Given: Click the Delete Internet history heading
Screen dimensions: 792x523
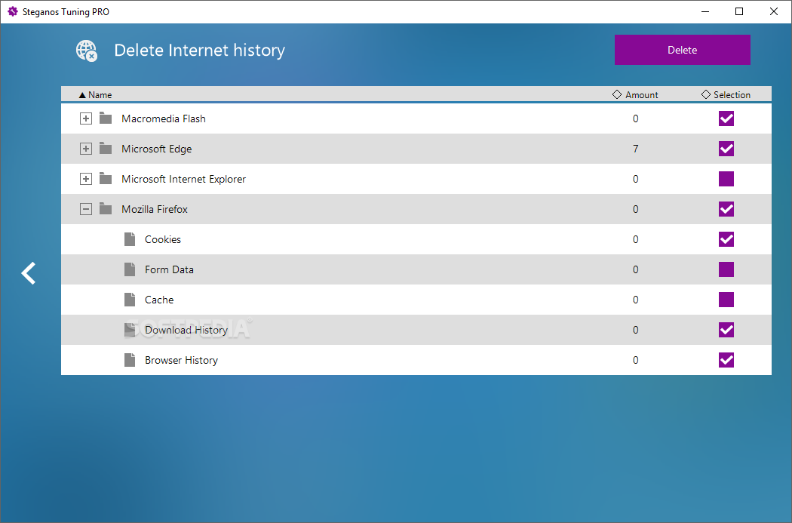Looking at the screenshot, I should pos(200,51).
